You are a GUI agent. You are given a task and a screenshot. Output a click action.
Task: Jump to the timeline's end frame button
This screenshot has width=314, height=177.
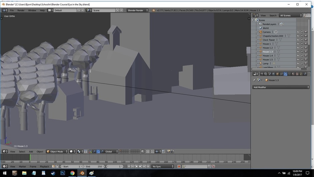pos(148,167)
